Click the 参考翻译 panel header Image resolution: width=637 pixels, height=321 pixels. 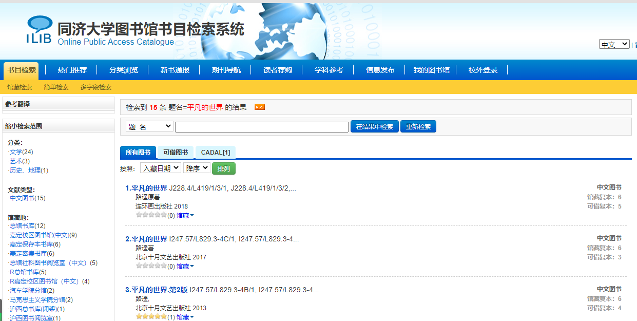(59, 104)
